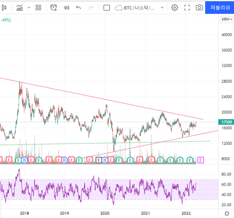
Task: Enter fullscreen mode
Action: click(x=187, y=7)
